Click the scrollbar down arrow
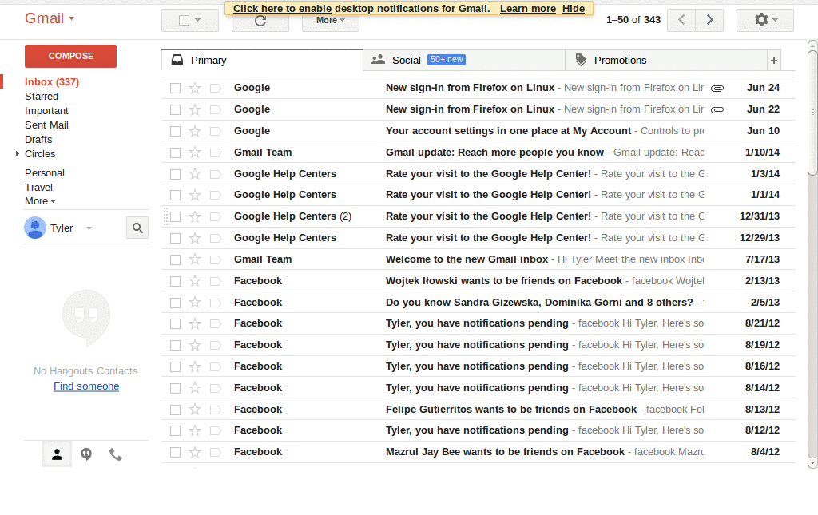This screenshot has height=515, width=818. click(x=812, y=462)
